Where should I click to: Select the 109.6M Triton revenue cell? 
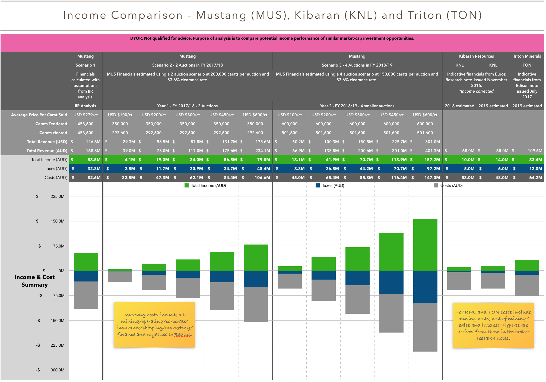[527, 151]
